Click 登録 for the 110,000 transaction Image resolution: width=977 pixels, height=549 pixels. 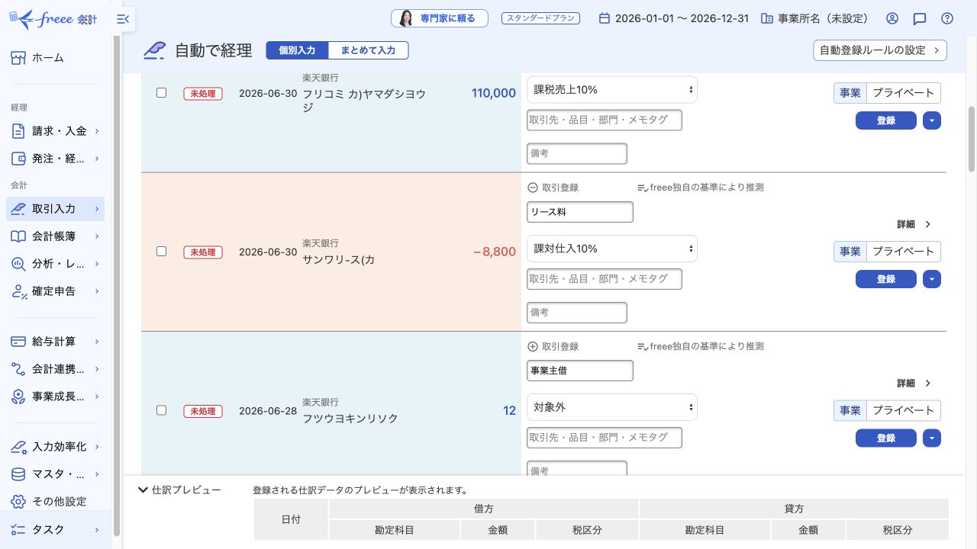[x=886, y=120]
